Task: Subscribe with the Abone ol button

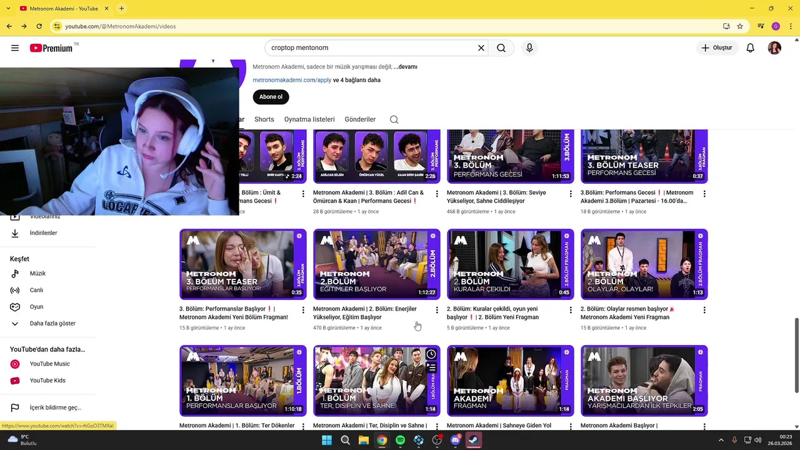Action: [x=271, y=97]
